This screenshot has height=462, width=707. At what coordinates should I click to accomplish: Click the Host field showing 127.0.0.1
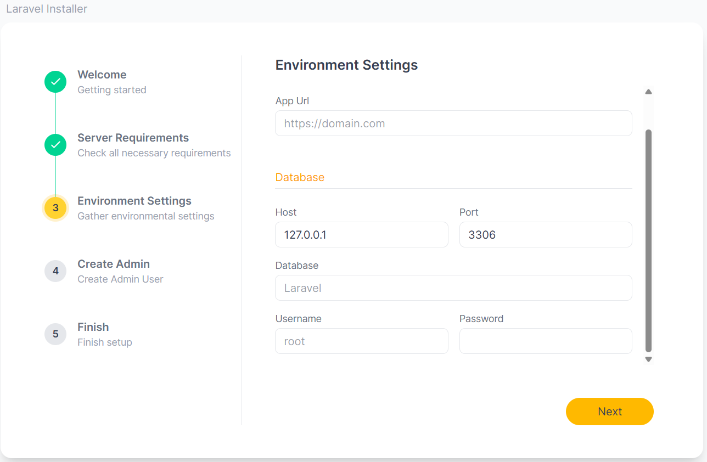(361, 235)
